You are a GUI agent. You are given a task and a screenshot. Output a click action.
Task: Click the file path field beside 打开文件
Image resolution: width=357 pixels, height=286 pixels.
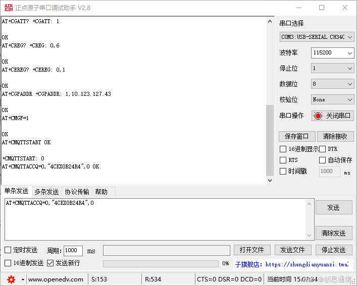click(x=167, y=250)
